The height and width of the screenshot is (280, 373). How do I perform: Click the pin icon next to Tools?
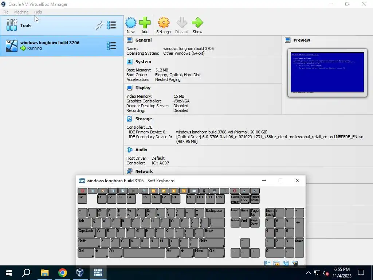point(100,26)
